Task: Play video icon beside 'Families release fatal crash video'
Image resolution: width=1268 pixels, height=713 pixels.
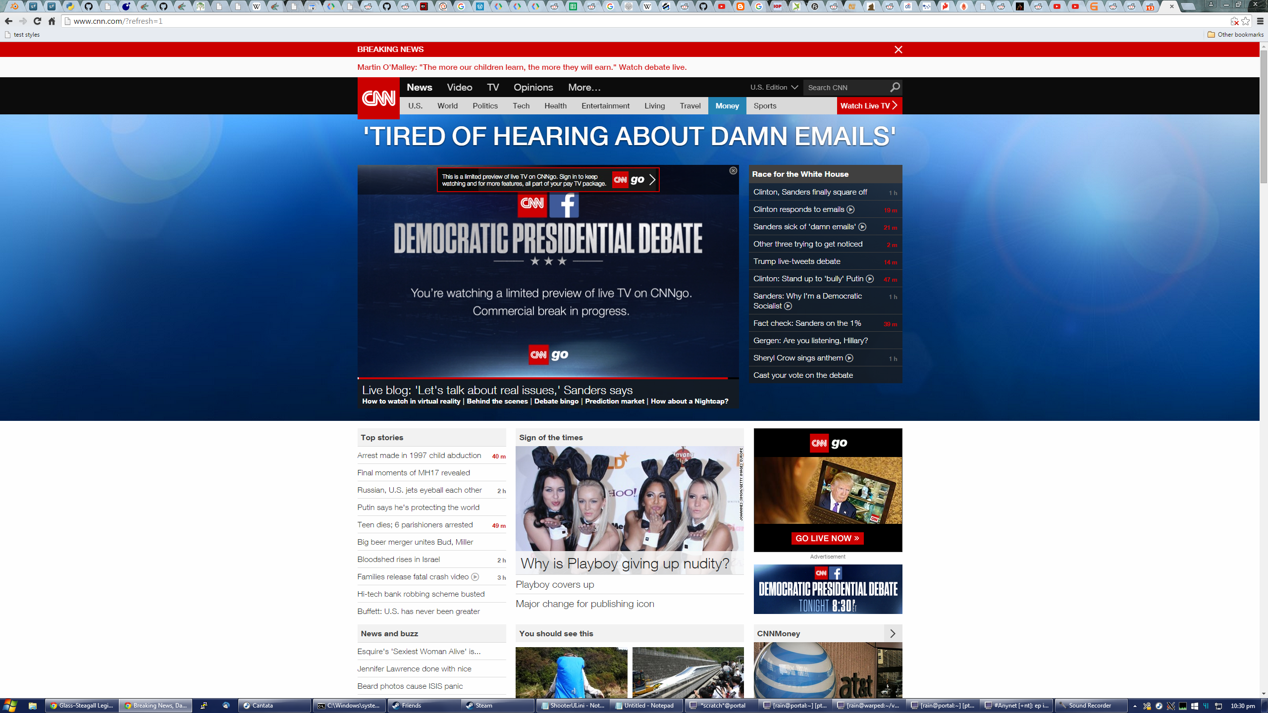Action: (x=475, y=577)
